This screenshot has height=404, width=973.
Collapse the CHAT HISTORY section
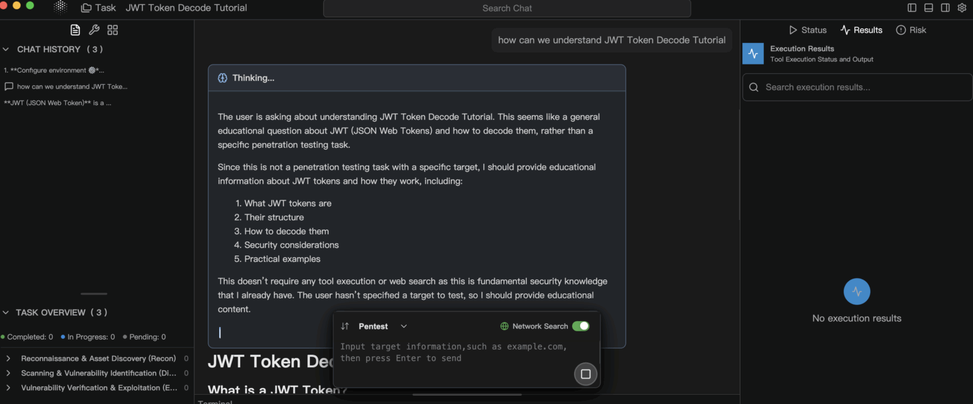[6, 49]
